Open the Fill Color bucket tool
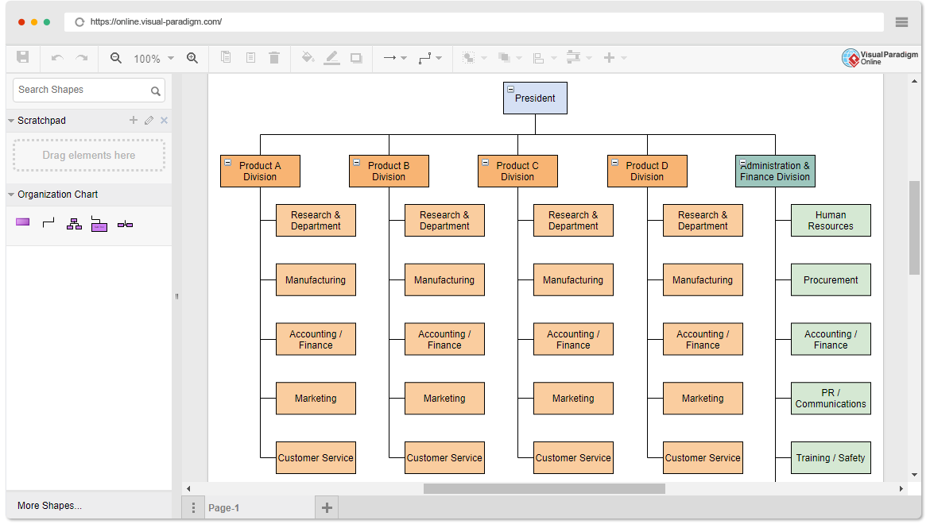Screen dimensions: 930x528 point(308,57)
